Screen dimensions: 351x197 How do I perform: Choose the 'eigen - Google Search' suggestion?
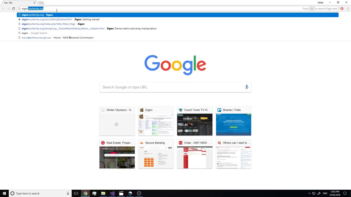pyautogui.click(x=178, y=33)
